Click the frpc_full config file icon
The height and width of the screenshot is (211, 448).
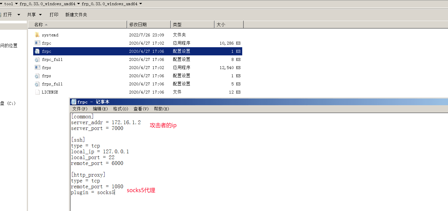click(37, 59)
